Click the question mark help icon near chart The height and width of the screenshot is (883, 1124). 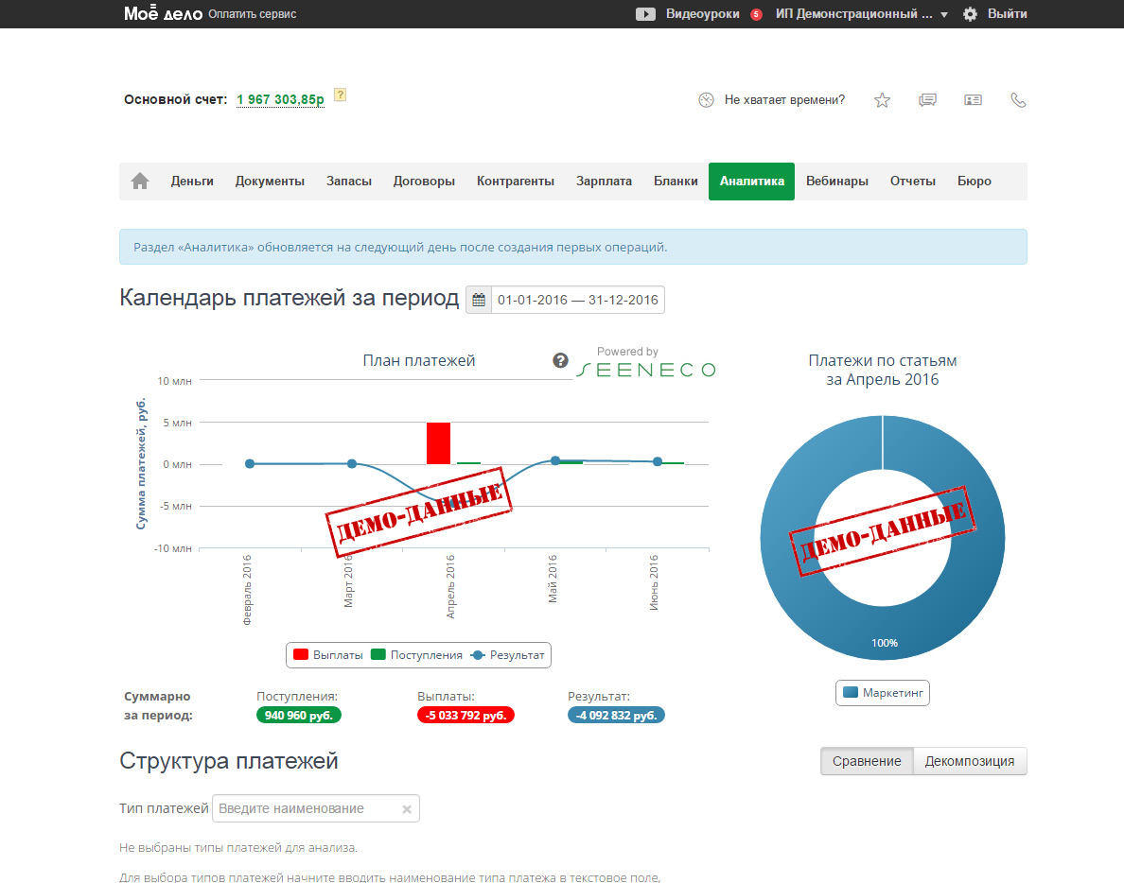coord(561,361)
